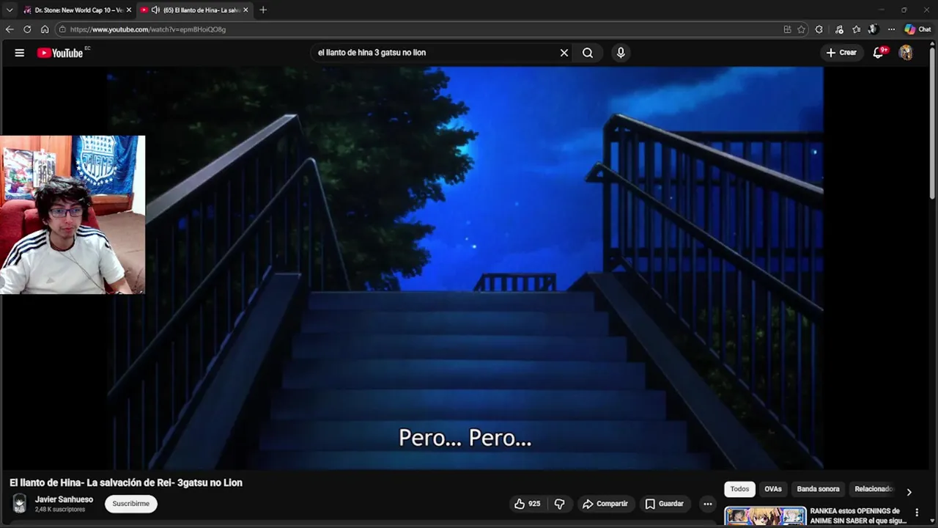
Task: Select the Banda sonora filter chip
Action: click(x=818, y=489)
